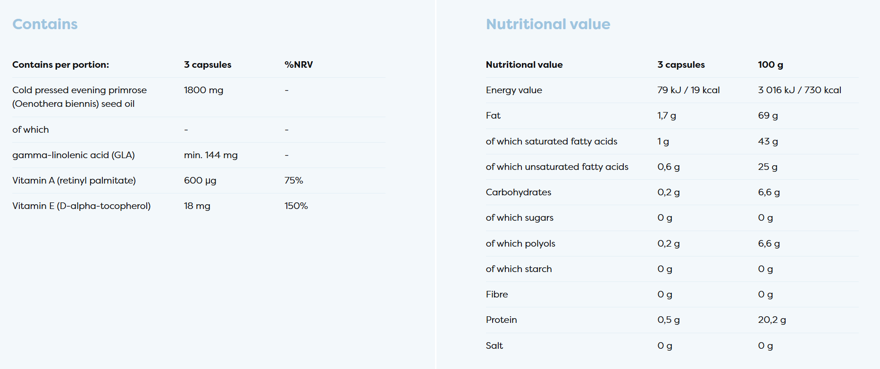The width and height of the screenshot is (880, 369).
Task: Click the 150% NRV value
Action: click(x=296, y=206)
